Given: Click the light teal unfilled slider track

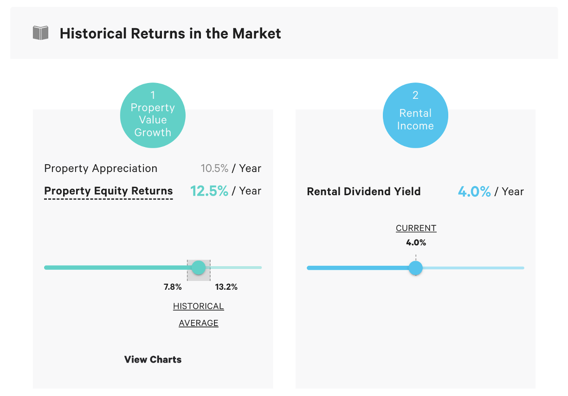Looking at the screenshot, I should coord(237,268).
